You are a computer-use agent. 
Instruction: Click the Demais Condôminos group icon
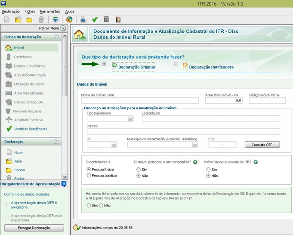[x=9, y=66]
